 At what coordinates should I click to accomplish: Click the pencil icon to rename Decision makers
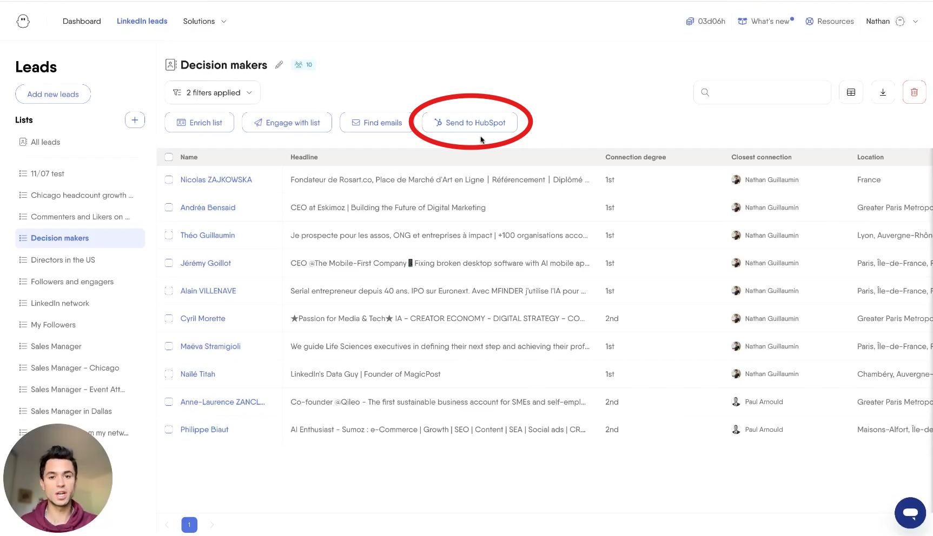279,65
